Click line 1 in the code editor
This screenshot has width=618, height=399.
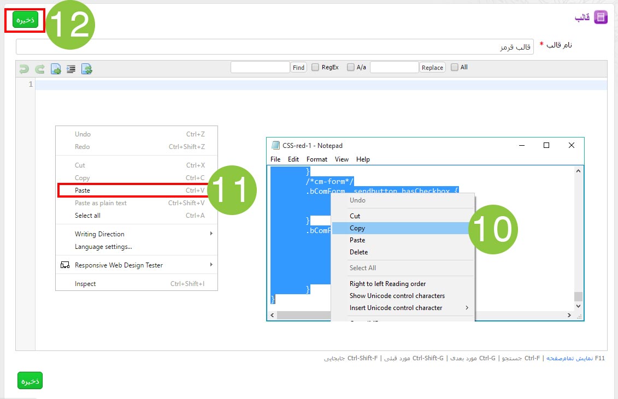click(x=321, y=84)
